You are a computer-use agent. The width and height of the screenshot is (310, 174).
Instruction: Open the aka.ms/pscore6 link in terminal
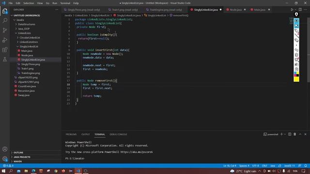pyautogui.click(x=137, y=152)
